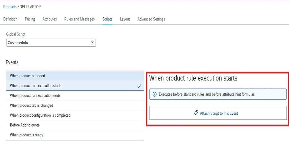Click the checkmark on rule execution starts
The image size is (289, 142).
point(139,86)
